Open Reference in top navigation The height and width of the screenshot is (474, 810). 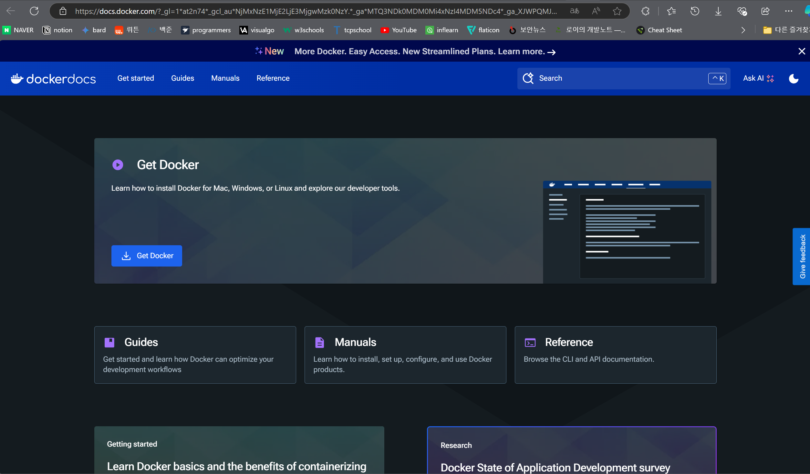point(273,78)
